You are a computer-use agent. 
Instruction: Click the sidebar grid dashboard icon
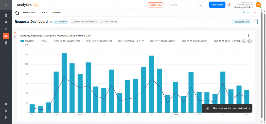6,16
